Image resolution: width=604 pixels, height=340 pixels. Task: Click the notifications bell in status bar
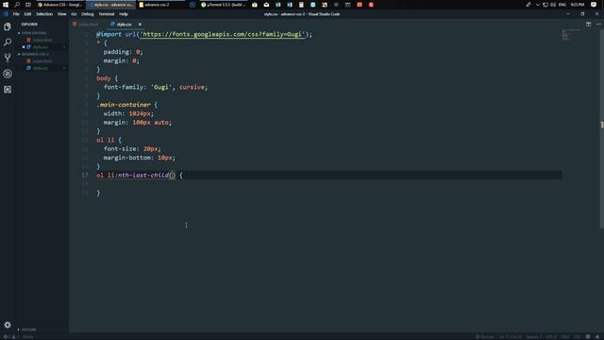(x=597, y=337)
